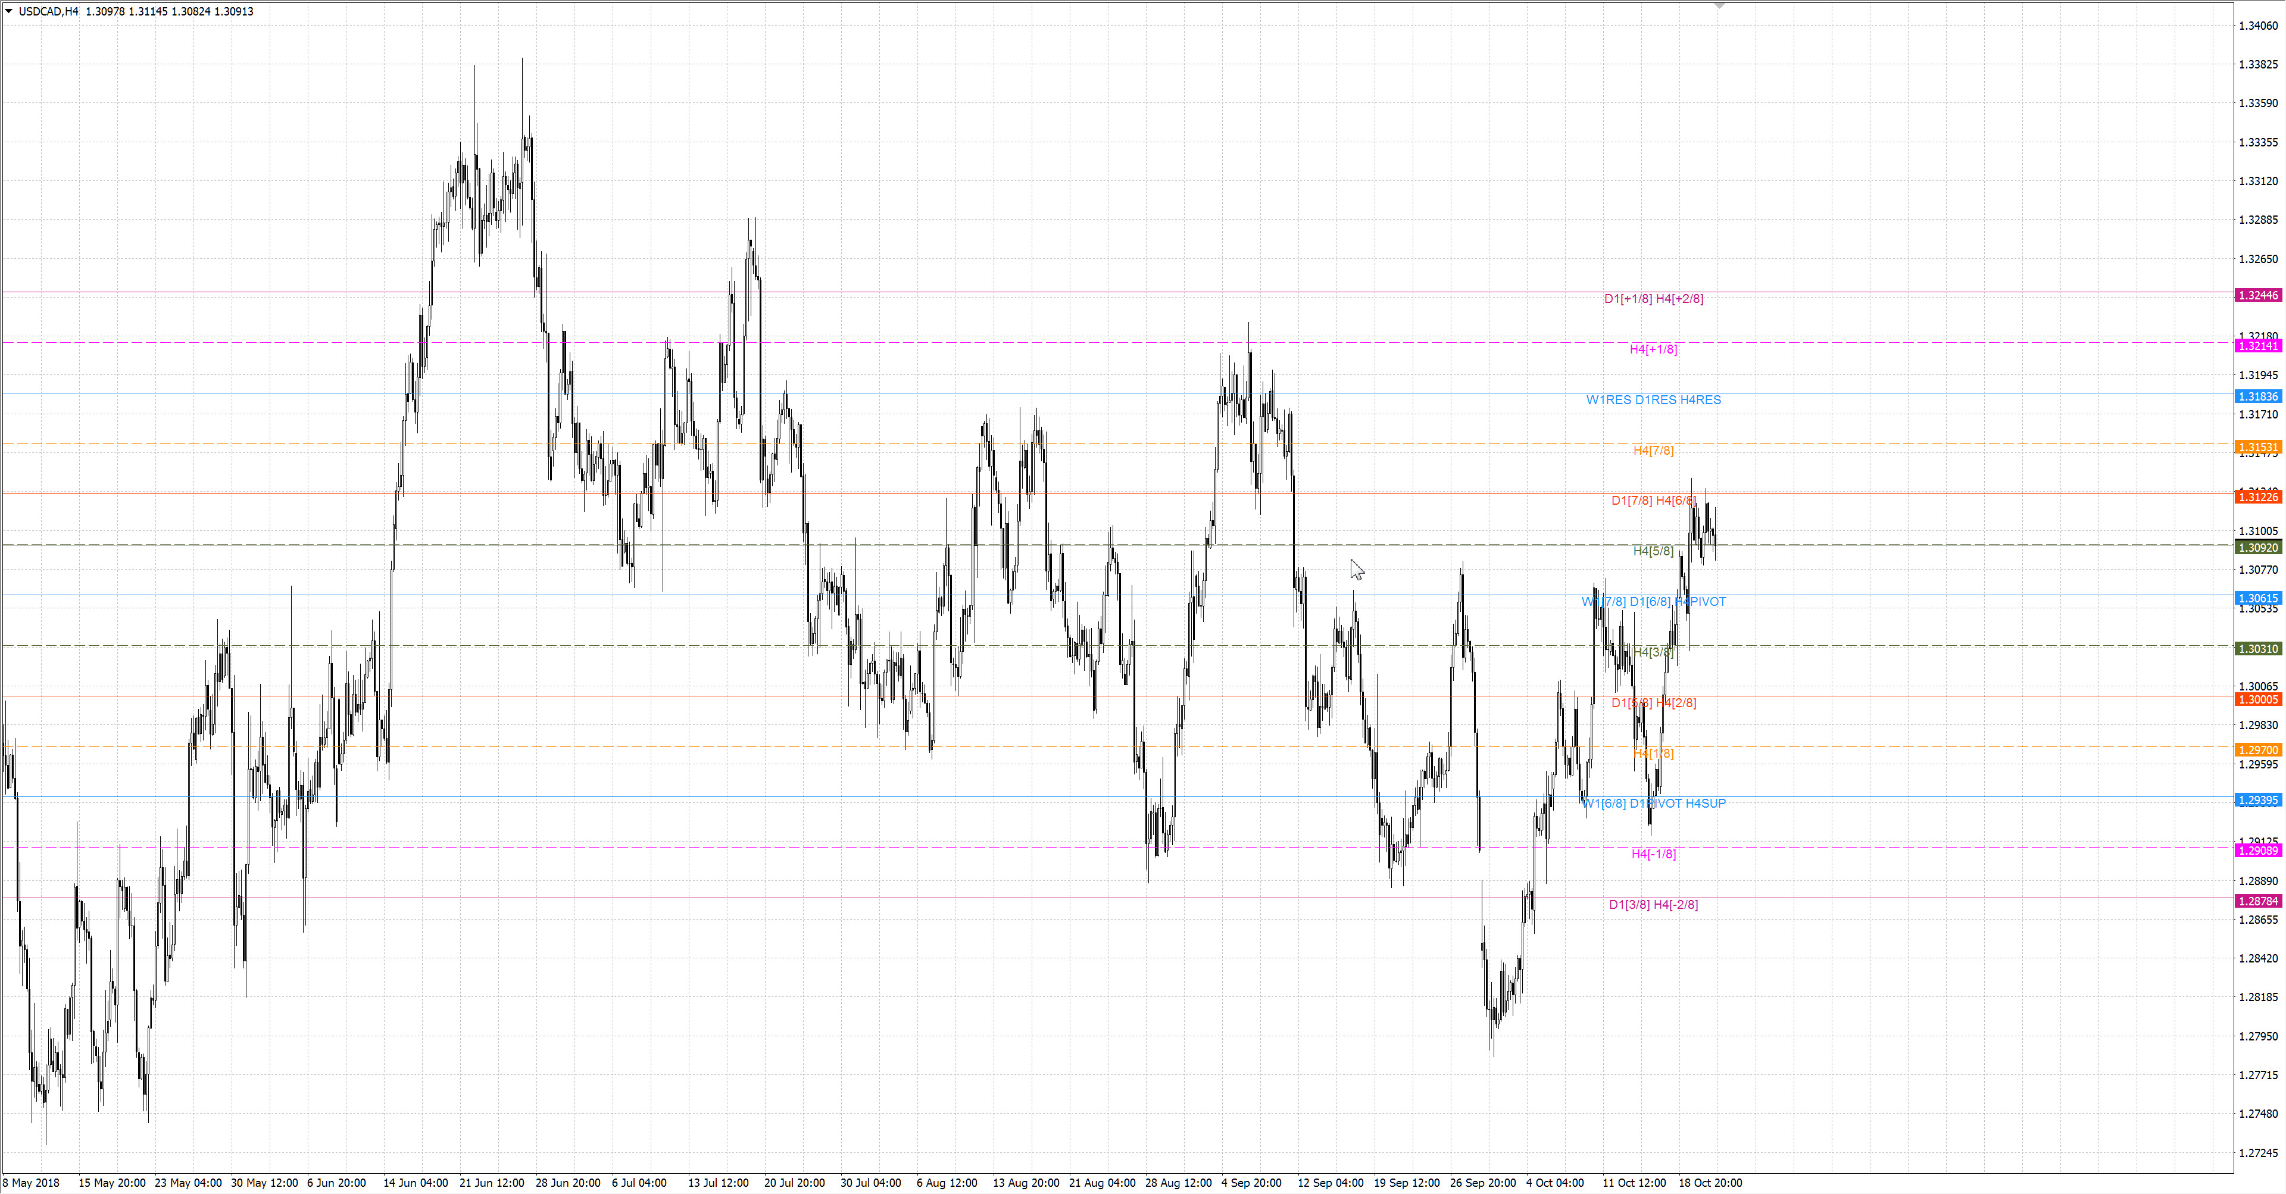Select the H4[+1/8] magenta line label

point(1653,349)
